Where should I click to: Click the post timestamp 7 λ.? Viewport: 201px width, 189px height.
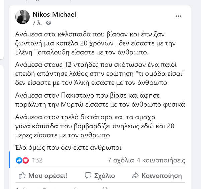pos(37,23)
